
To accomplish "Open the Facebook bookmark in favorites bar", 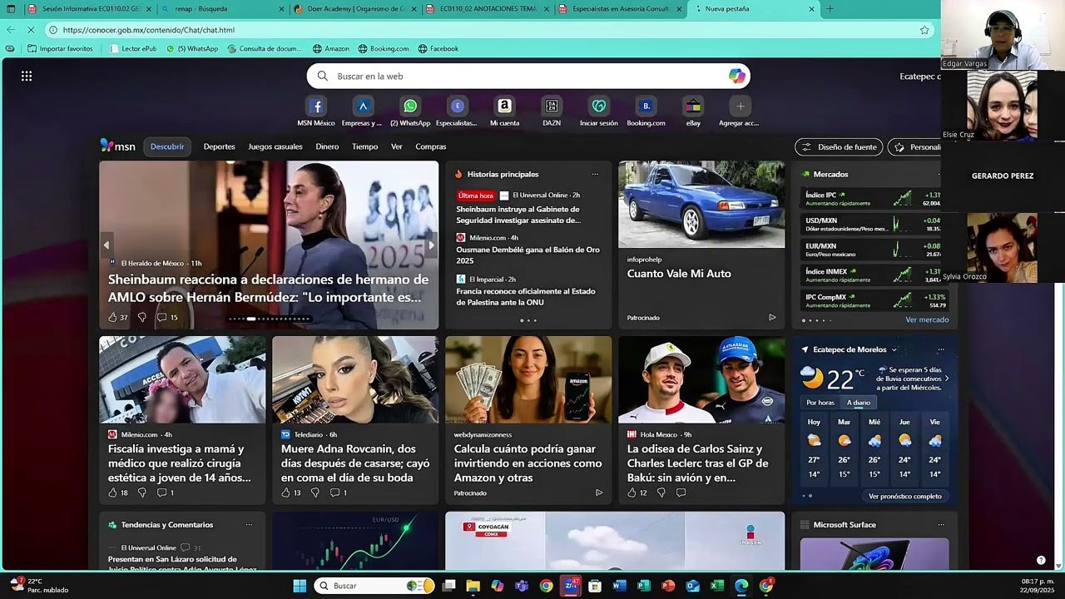I will coord(438,48).
